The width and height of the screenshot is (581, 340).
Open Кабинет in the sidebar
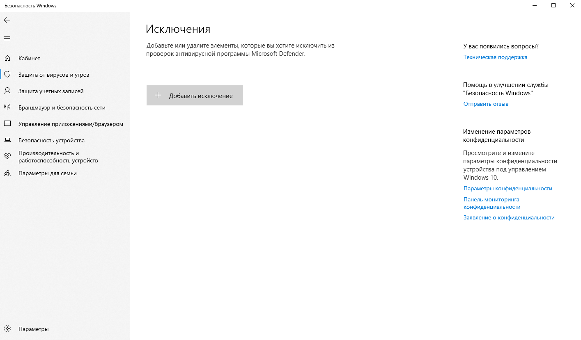tap(65, 58)
